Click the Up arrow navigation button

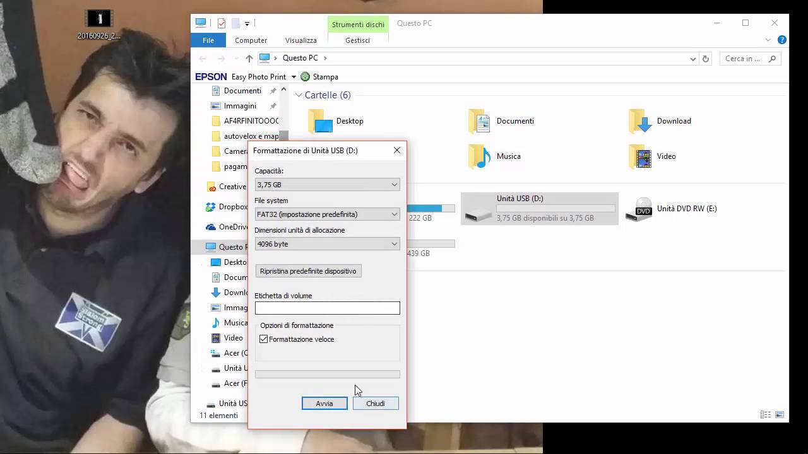coord(249,58)
